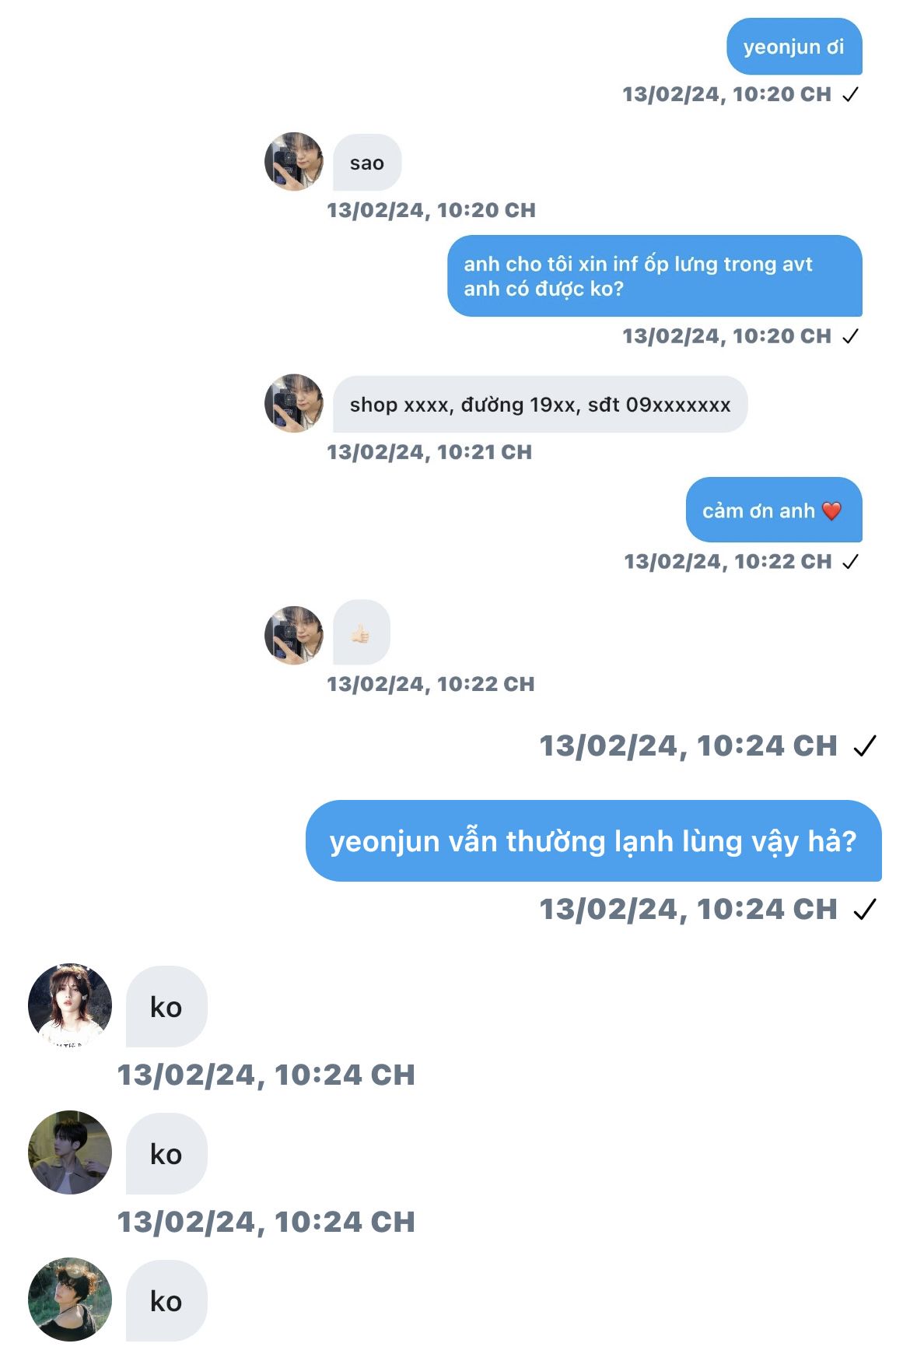Open profile picture beside first 'ko' reply

coord(70,1005)
